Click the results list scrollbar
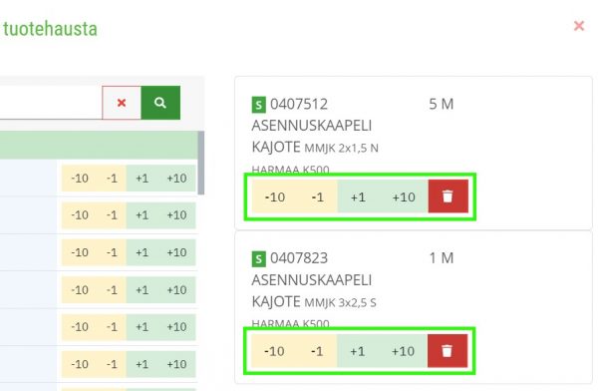Image resolution: width=598 pixels, height=391 pixels. tap(201, 163)
